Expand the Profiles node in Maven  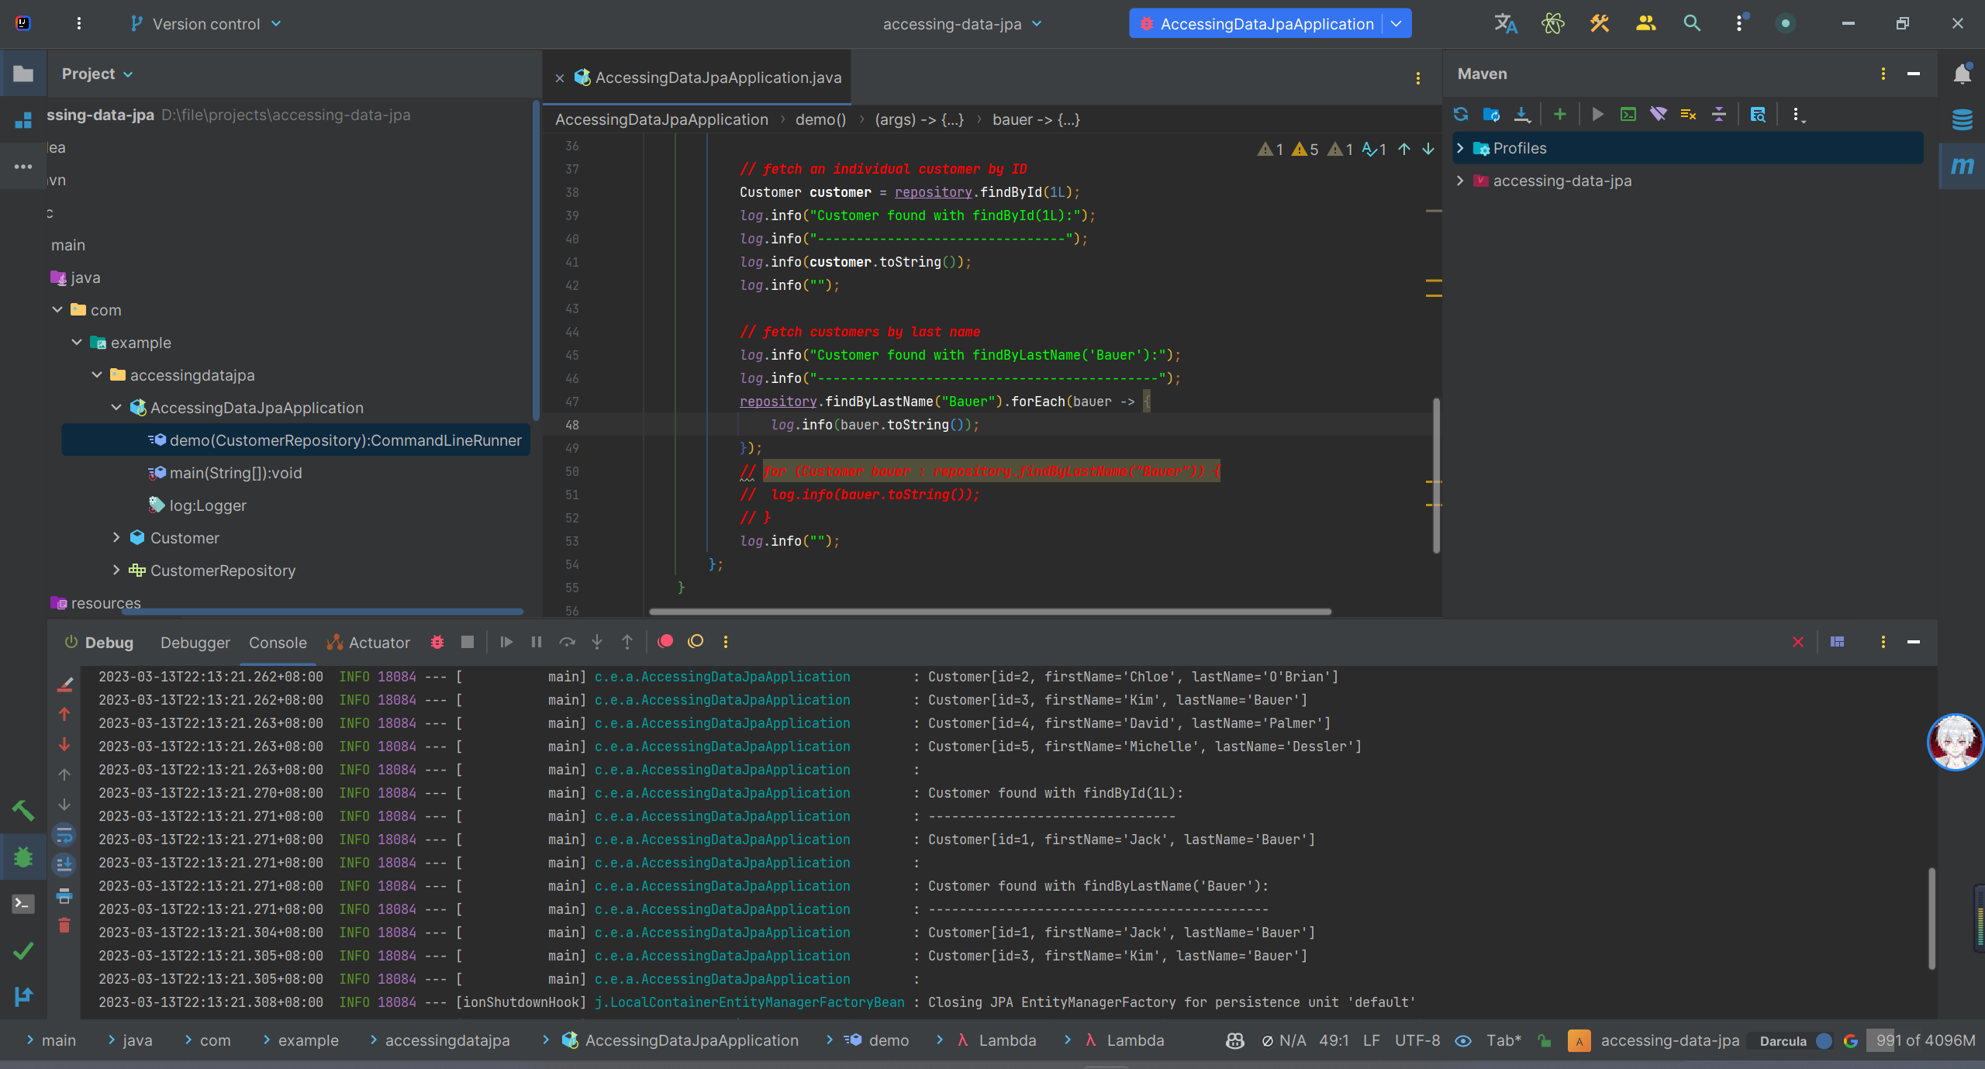tap(1460, 148)
